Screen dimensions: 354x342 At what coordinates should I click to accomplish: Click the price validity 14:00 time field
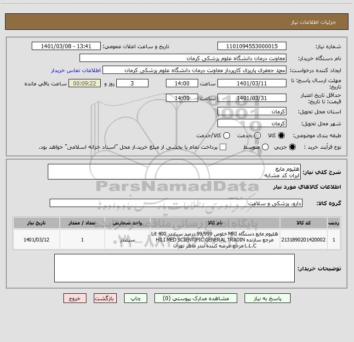(182, 98)
